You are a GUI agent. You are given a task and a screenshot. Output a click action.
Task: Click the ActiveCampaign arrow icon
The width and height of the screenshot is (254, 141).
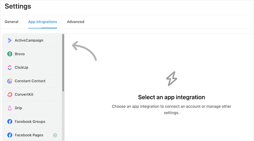(x=10, y=40)
